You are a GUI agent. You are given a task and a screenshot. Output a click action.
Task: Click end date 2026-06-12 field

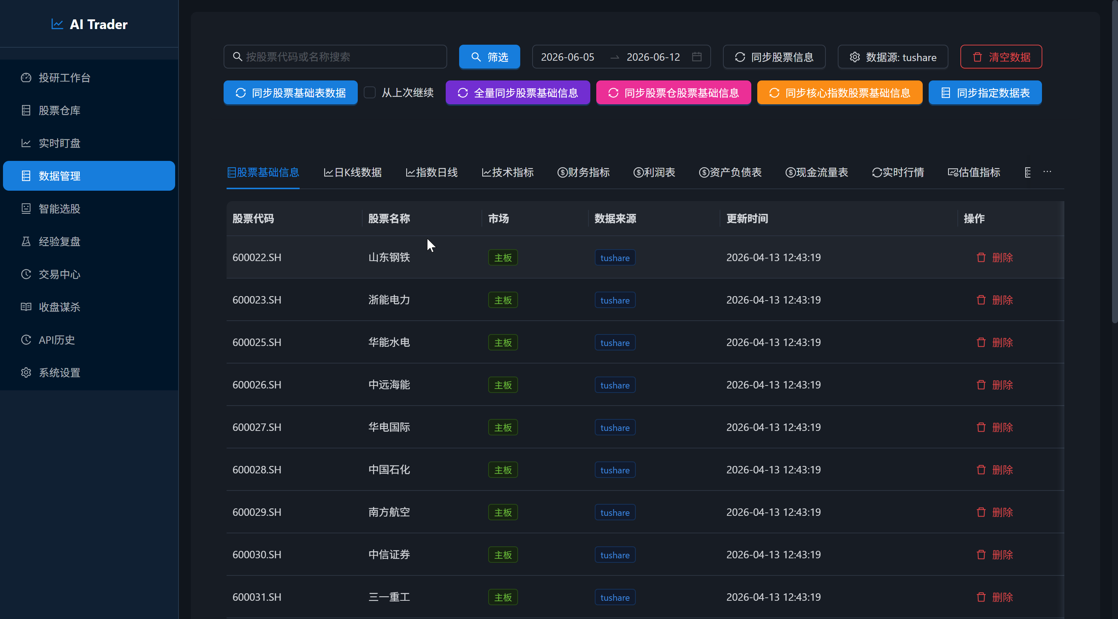(x=653, y=57)
